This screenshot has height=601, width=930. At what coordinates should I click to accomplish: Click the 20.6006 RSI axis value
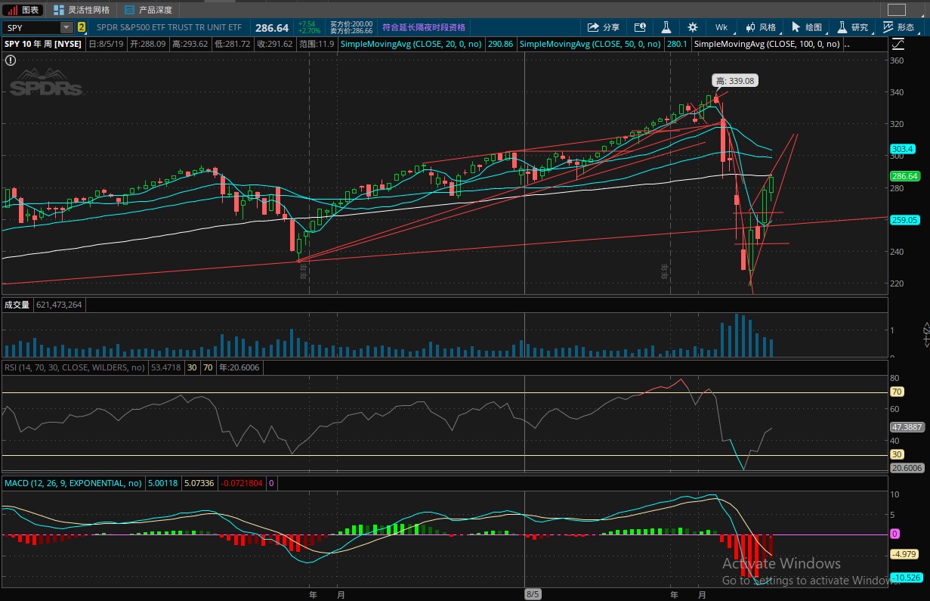(x=907, y=468)
